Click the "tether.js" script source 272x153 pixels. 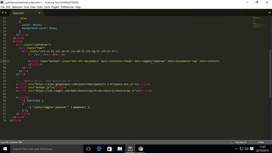pos(43,88)
